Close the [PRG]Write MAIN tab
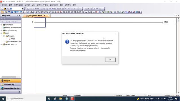180x101 pixels. click(x=49, y=16)
